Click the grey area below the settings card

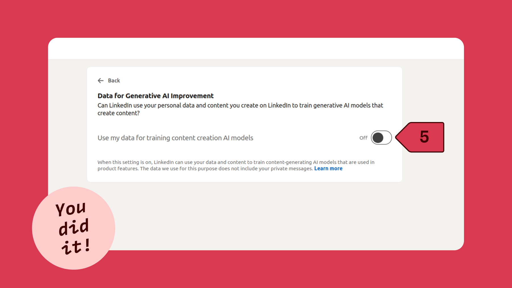256,216
